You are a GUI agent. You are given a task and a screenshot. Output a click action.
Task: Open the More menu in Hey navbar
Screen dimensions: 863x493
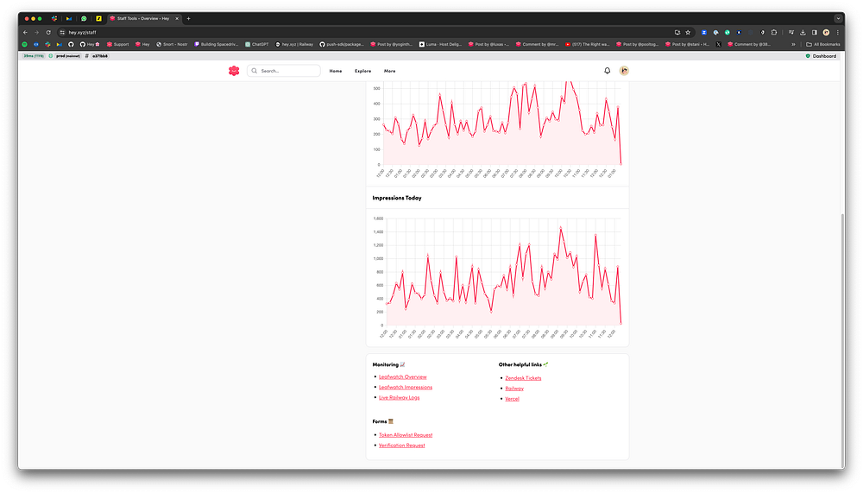click(x=390, y=71)
